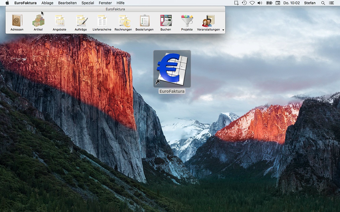This screenshot has width=340, height=212.
Task: Open the Artikel module
Action: (38, 21)
